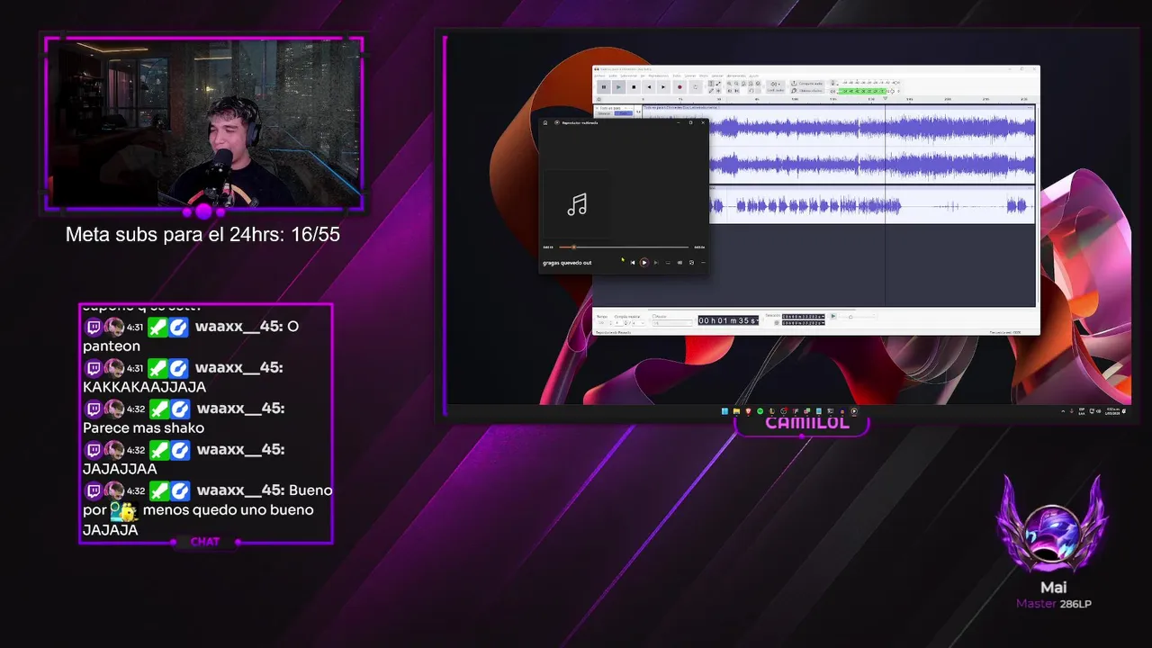The image size is (1152, 648).
Task: Click media player's Previous track button
Action: [633, 263]
